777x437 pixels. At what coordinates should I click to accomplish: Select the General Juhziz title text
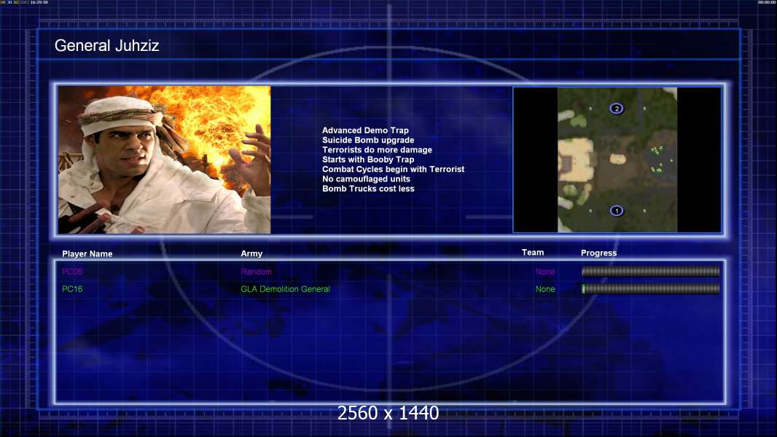pos(106,46)
